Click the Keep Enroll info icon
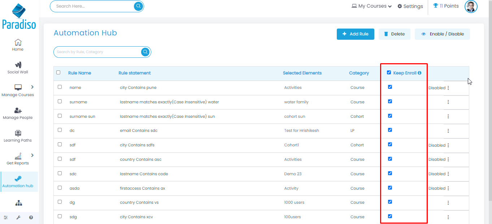Viewport: 492px width, 224px height. point(419,73)
